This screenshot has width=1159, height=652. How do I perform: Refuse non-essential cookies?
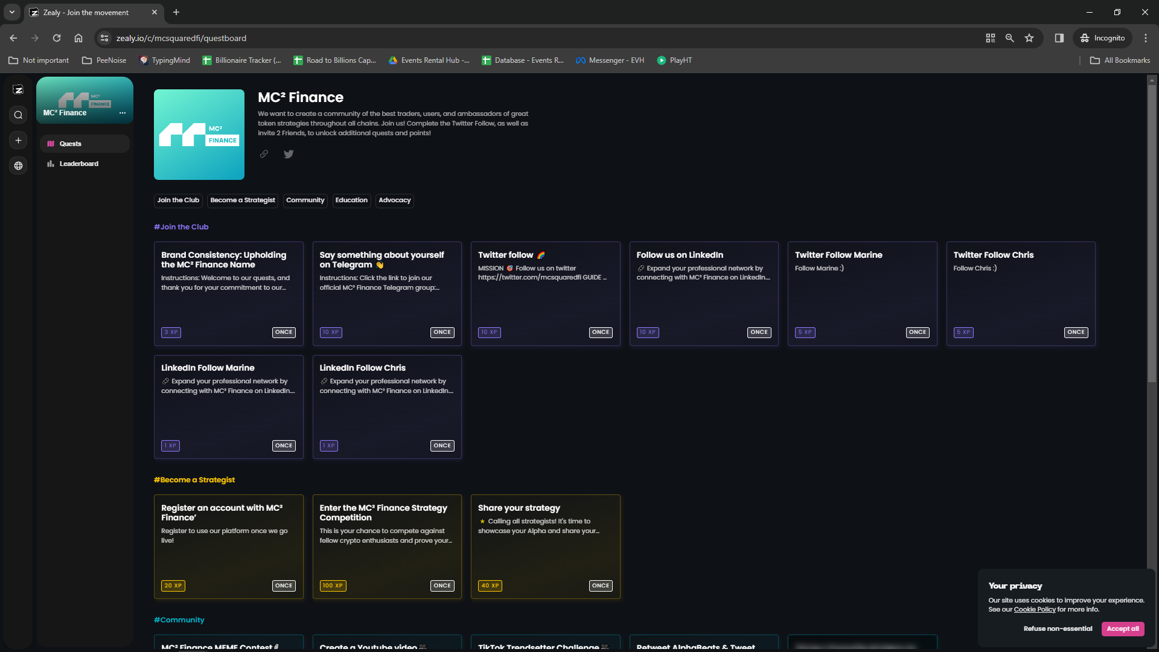[x=1058, y=628]
